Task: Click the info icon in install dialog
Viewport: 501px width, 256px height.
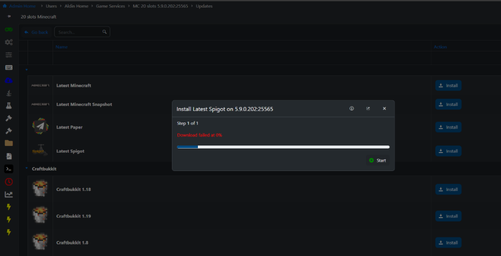Action: coord(352,108)
